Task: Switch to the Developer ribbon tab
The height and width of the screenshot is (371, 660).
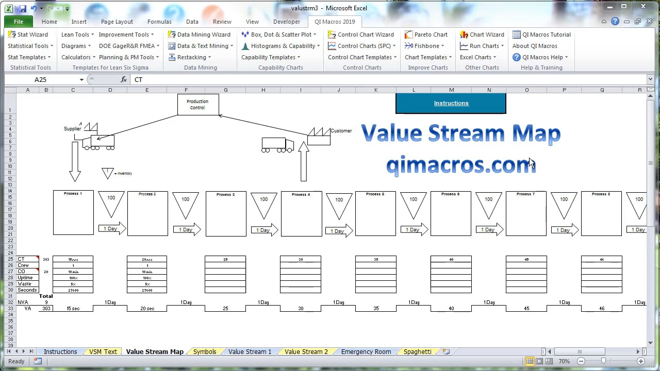Action: tap(287, 22)
